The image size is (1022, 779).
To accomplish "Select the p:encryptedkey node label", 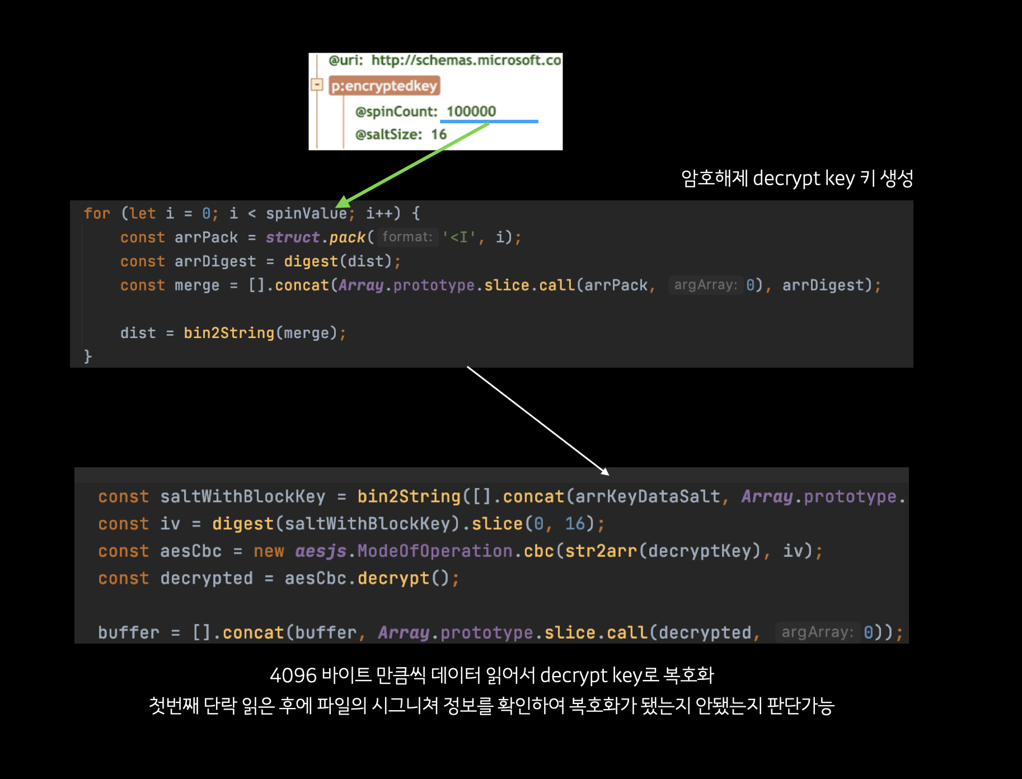I will (386, 85).
